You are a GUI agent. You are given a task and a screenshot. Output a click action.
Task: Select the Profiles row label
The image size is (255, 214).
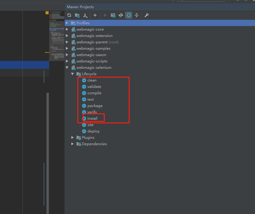83,23
